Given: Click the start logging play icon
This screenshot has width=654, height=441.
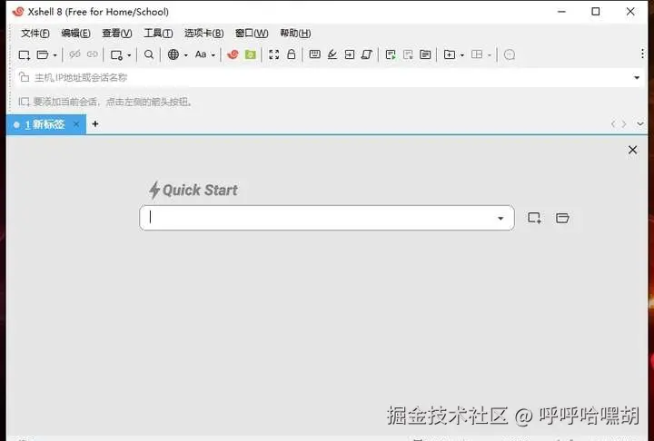Looking at the screenshot, I should (391, 54).
